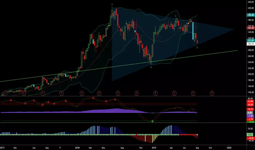Screen dimensions: 255x150
Task: Click the teal 311.07 price label
Action: [251, 41]
